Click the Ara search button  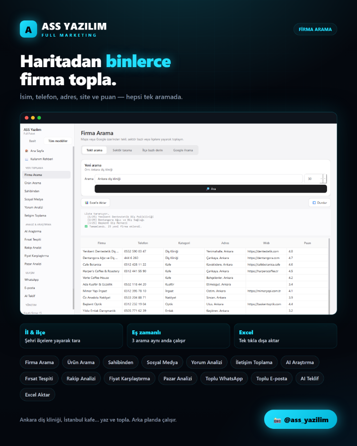tap(210, 189)
